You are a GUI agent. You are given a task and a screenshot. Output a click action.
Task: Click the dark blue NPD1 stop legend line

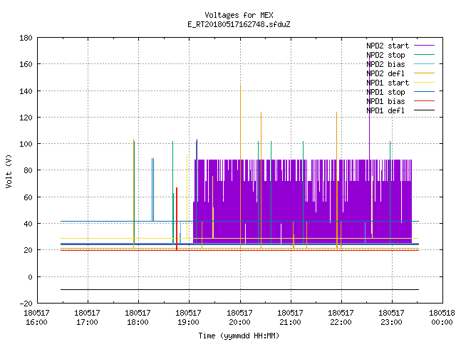(x=424, y=92)
